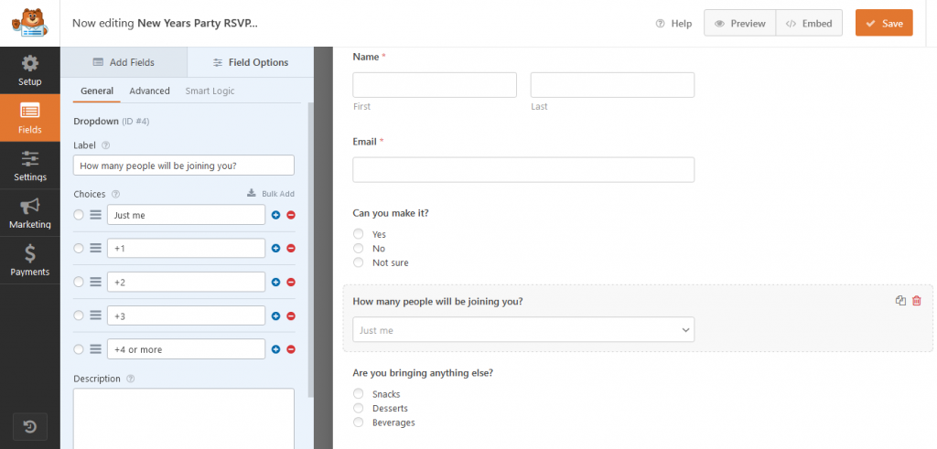Open Bulk Add for choices

tap(271, 194)
